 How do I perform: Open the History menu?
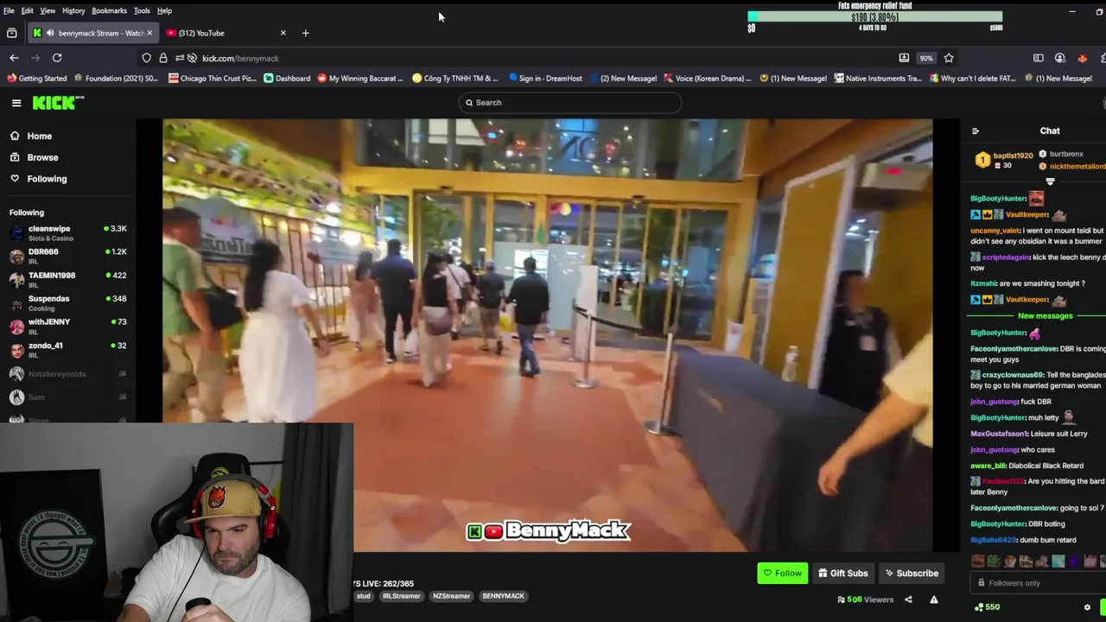pyautogui.click(x=73, y=10)
